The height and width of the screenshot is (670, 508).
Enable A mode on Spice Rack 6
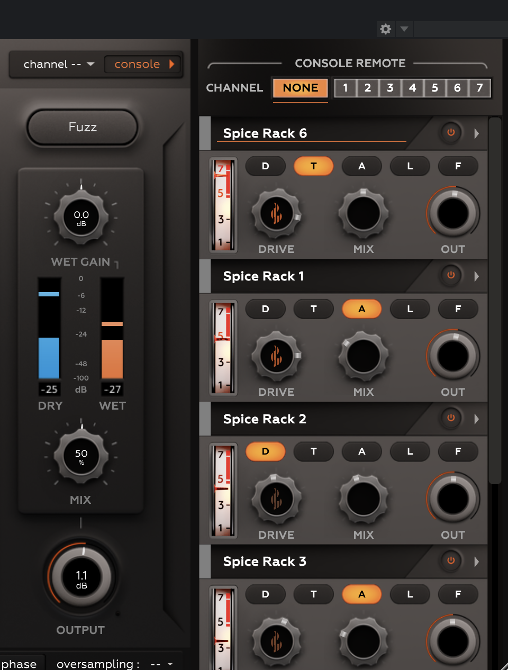pos(362,166)
